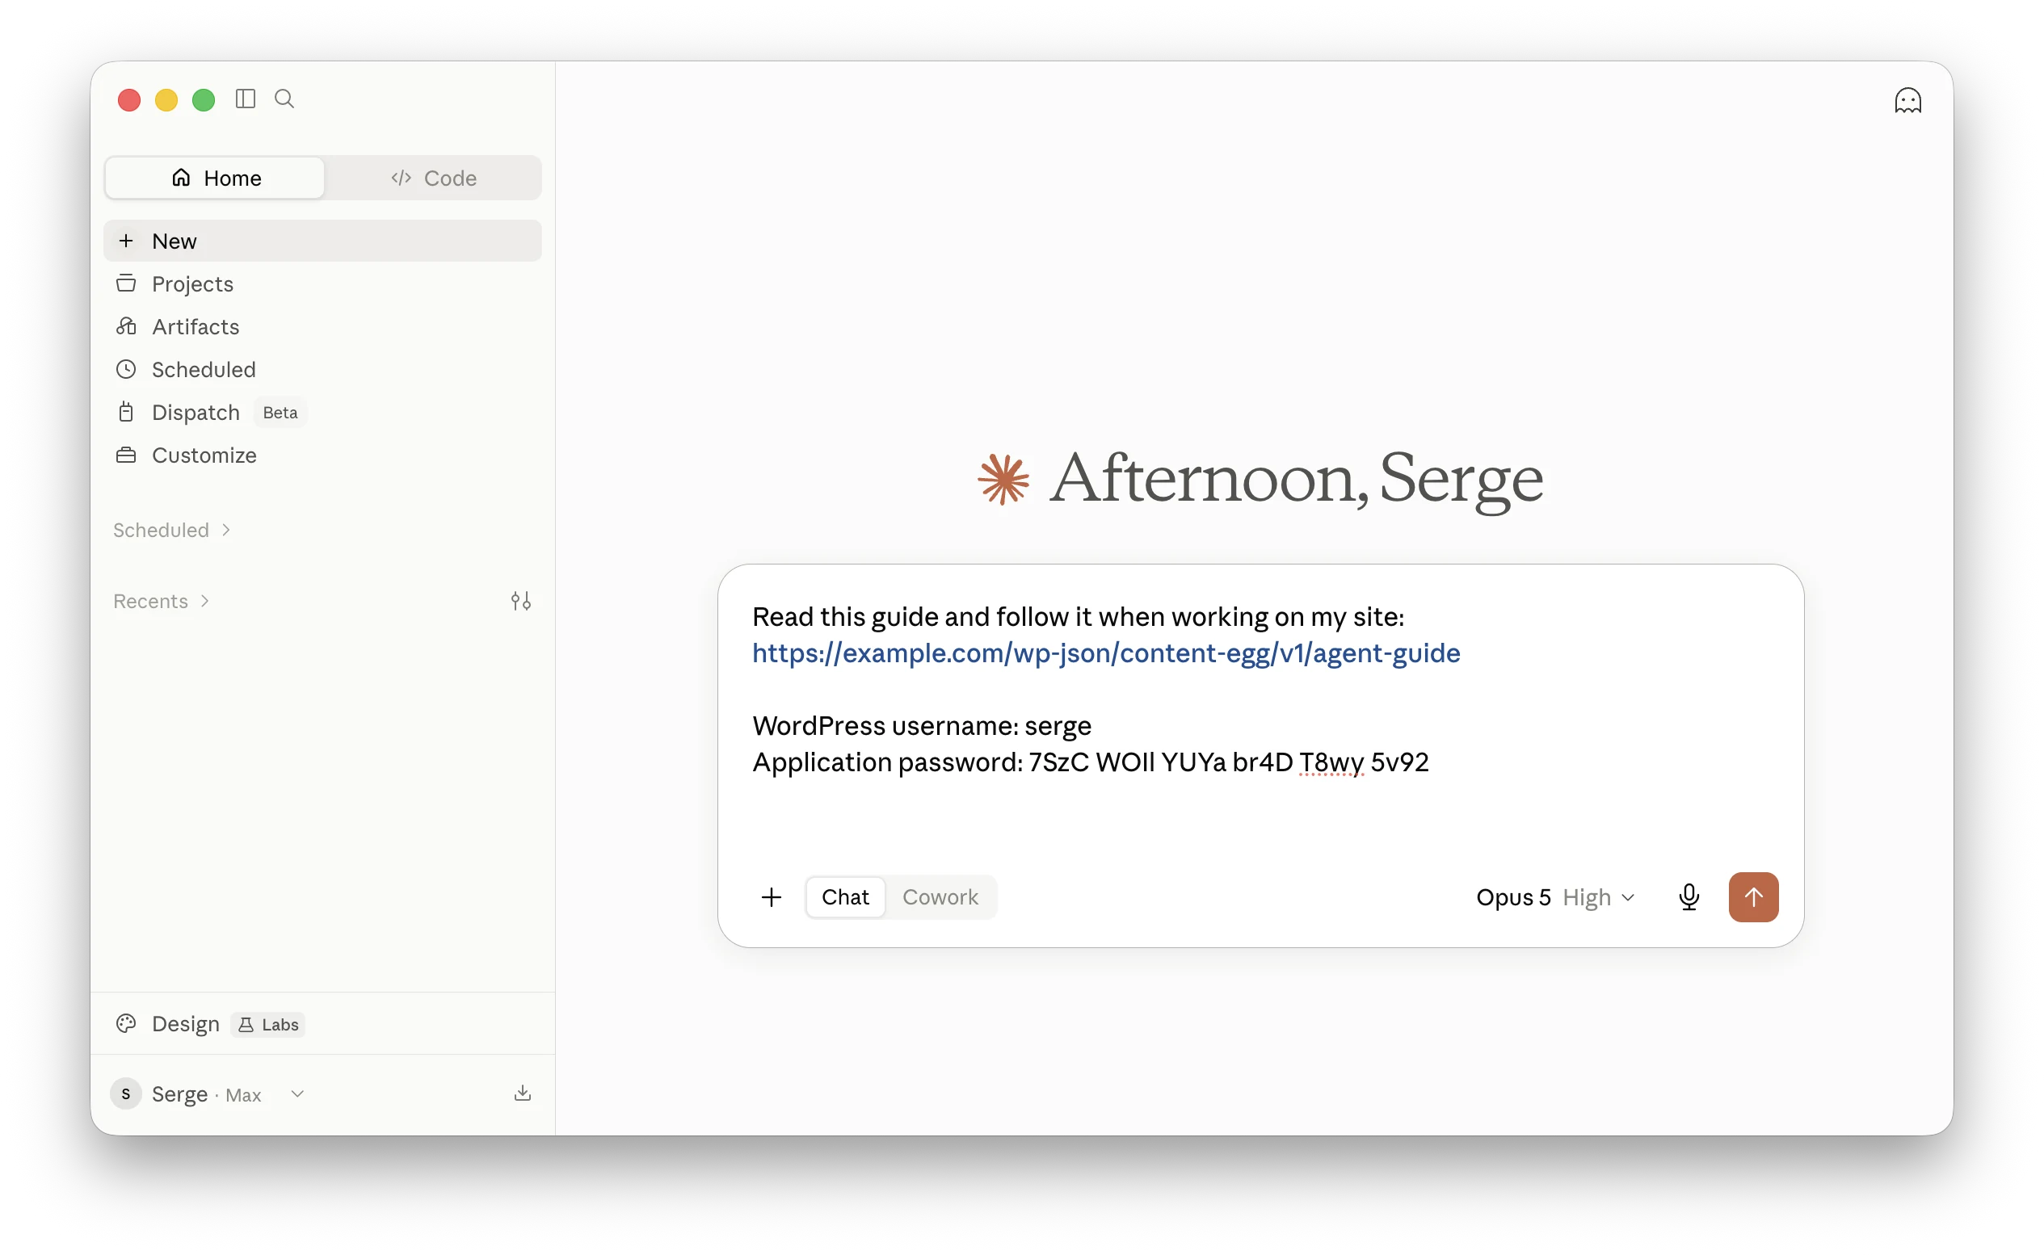The height and width of the screenshot is (1255, 2044).
Task: Click the Artifacts shapes icon
Action: [126, 326]
